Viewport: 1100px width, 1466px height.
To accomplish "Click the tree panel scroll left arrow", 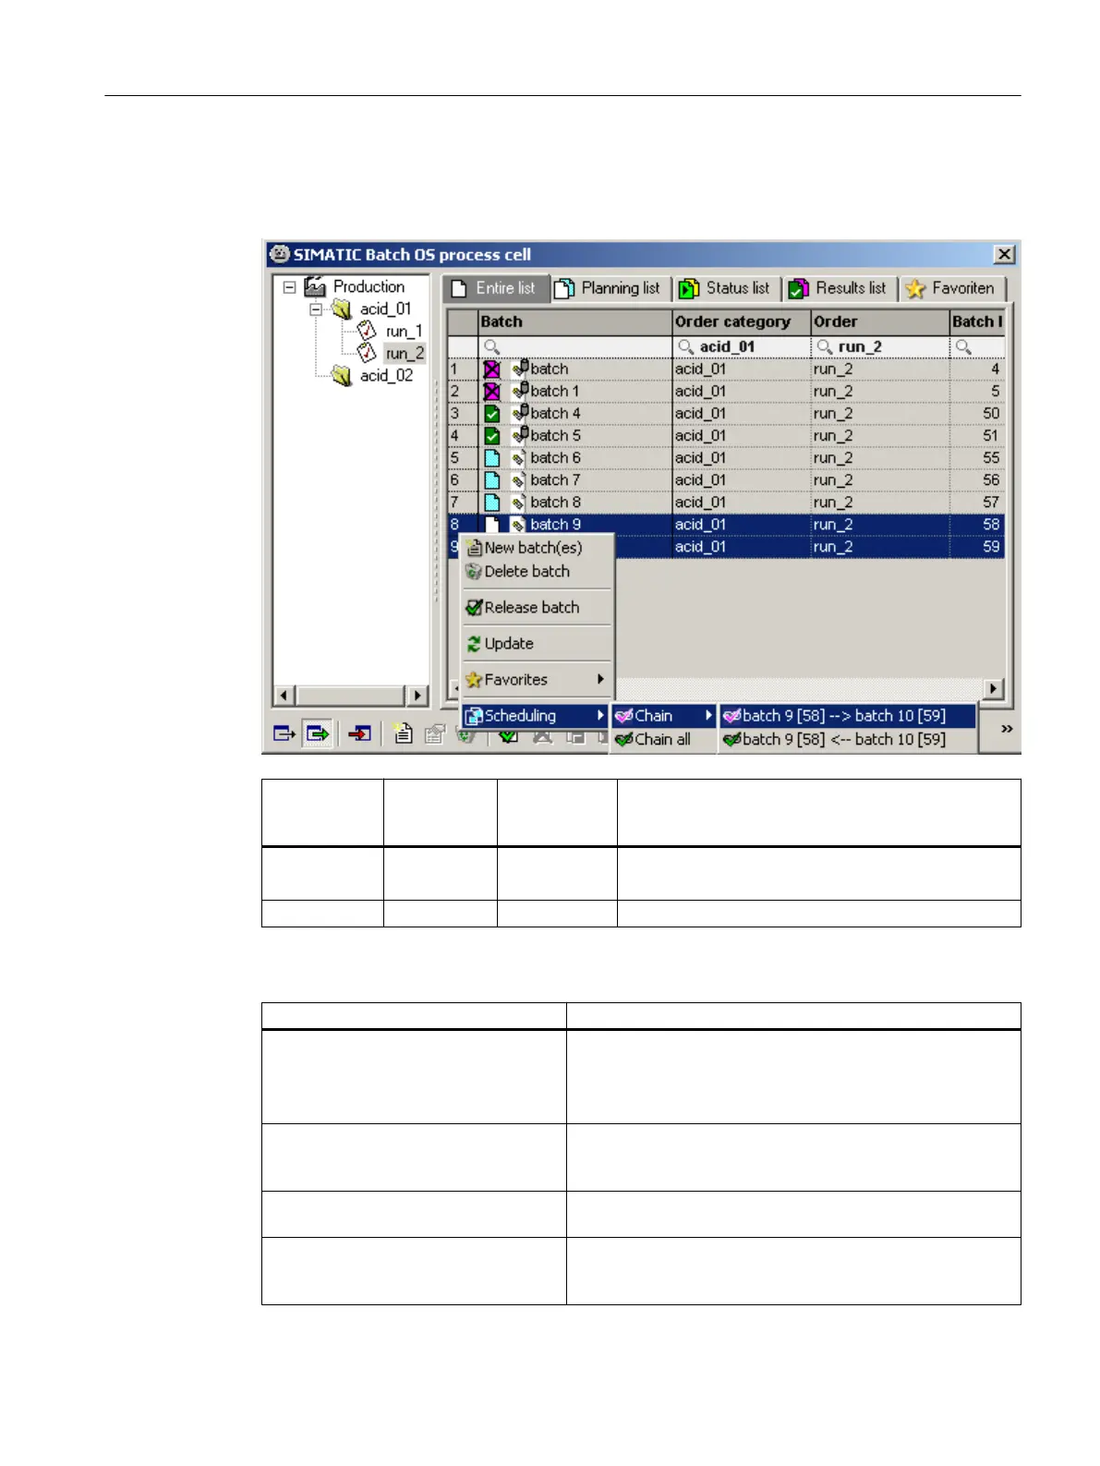I will click(x=284, y=696).
